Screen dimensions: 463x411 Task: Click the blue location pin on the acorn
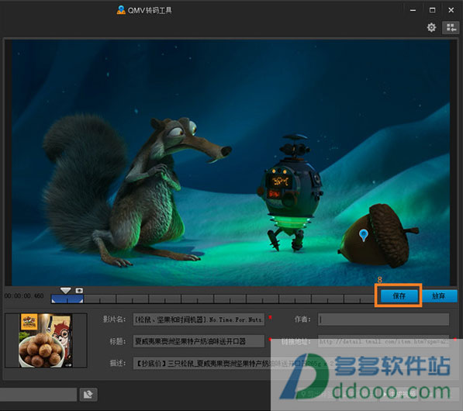(x=363, y=235)
